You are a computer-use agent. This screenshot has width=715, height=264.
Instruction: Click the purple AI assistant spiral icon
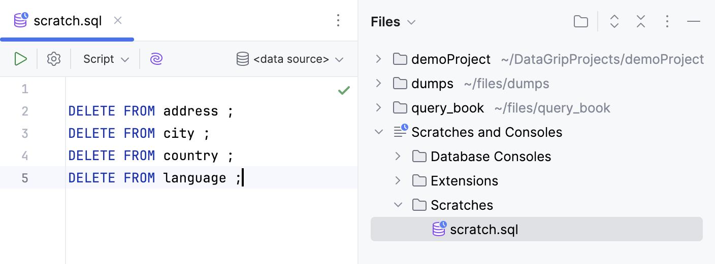tap(156, 59)
